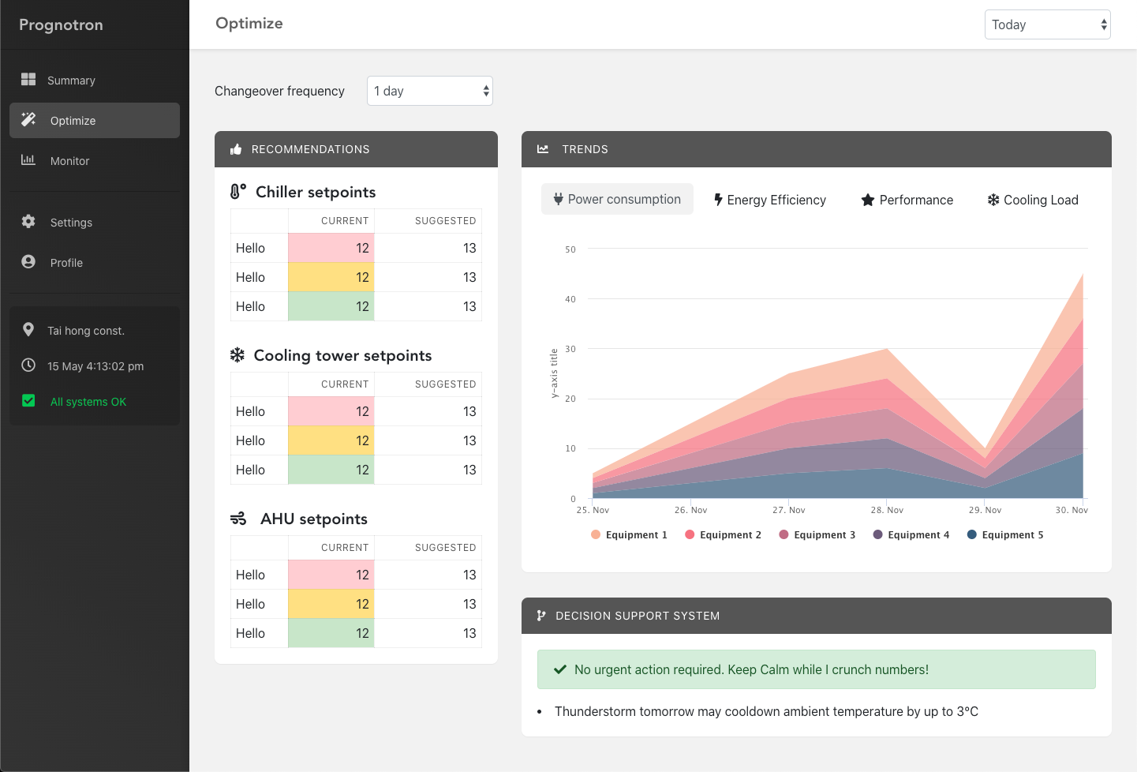
Task: Open the Today date range dropdown
Action: click(1047, 24)
